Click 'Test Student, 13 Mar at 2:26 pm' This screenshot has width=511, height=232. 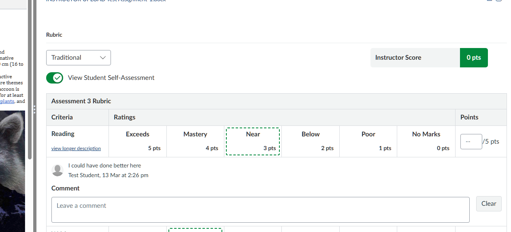[x=108, y=175]
